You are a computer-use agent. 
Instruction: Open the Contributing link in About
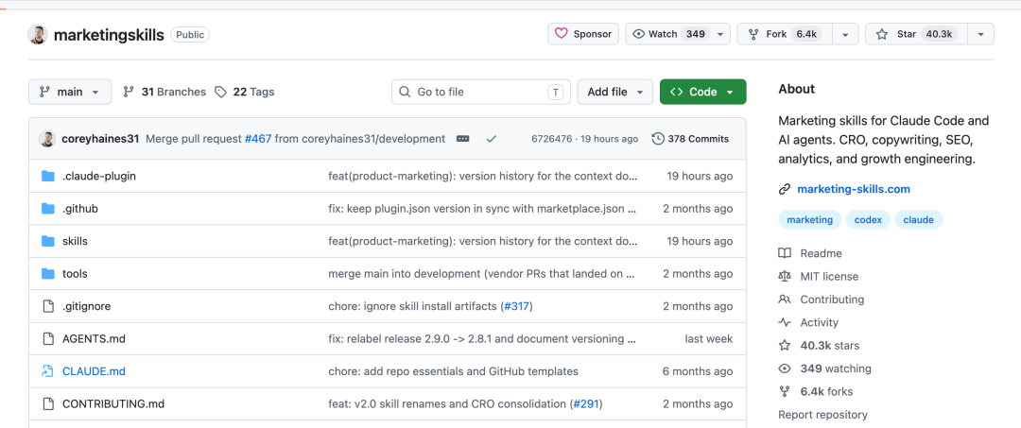click(x=832, y=300)
